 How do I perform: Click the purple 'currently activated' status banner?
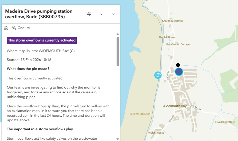click(x=42, y=40)
